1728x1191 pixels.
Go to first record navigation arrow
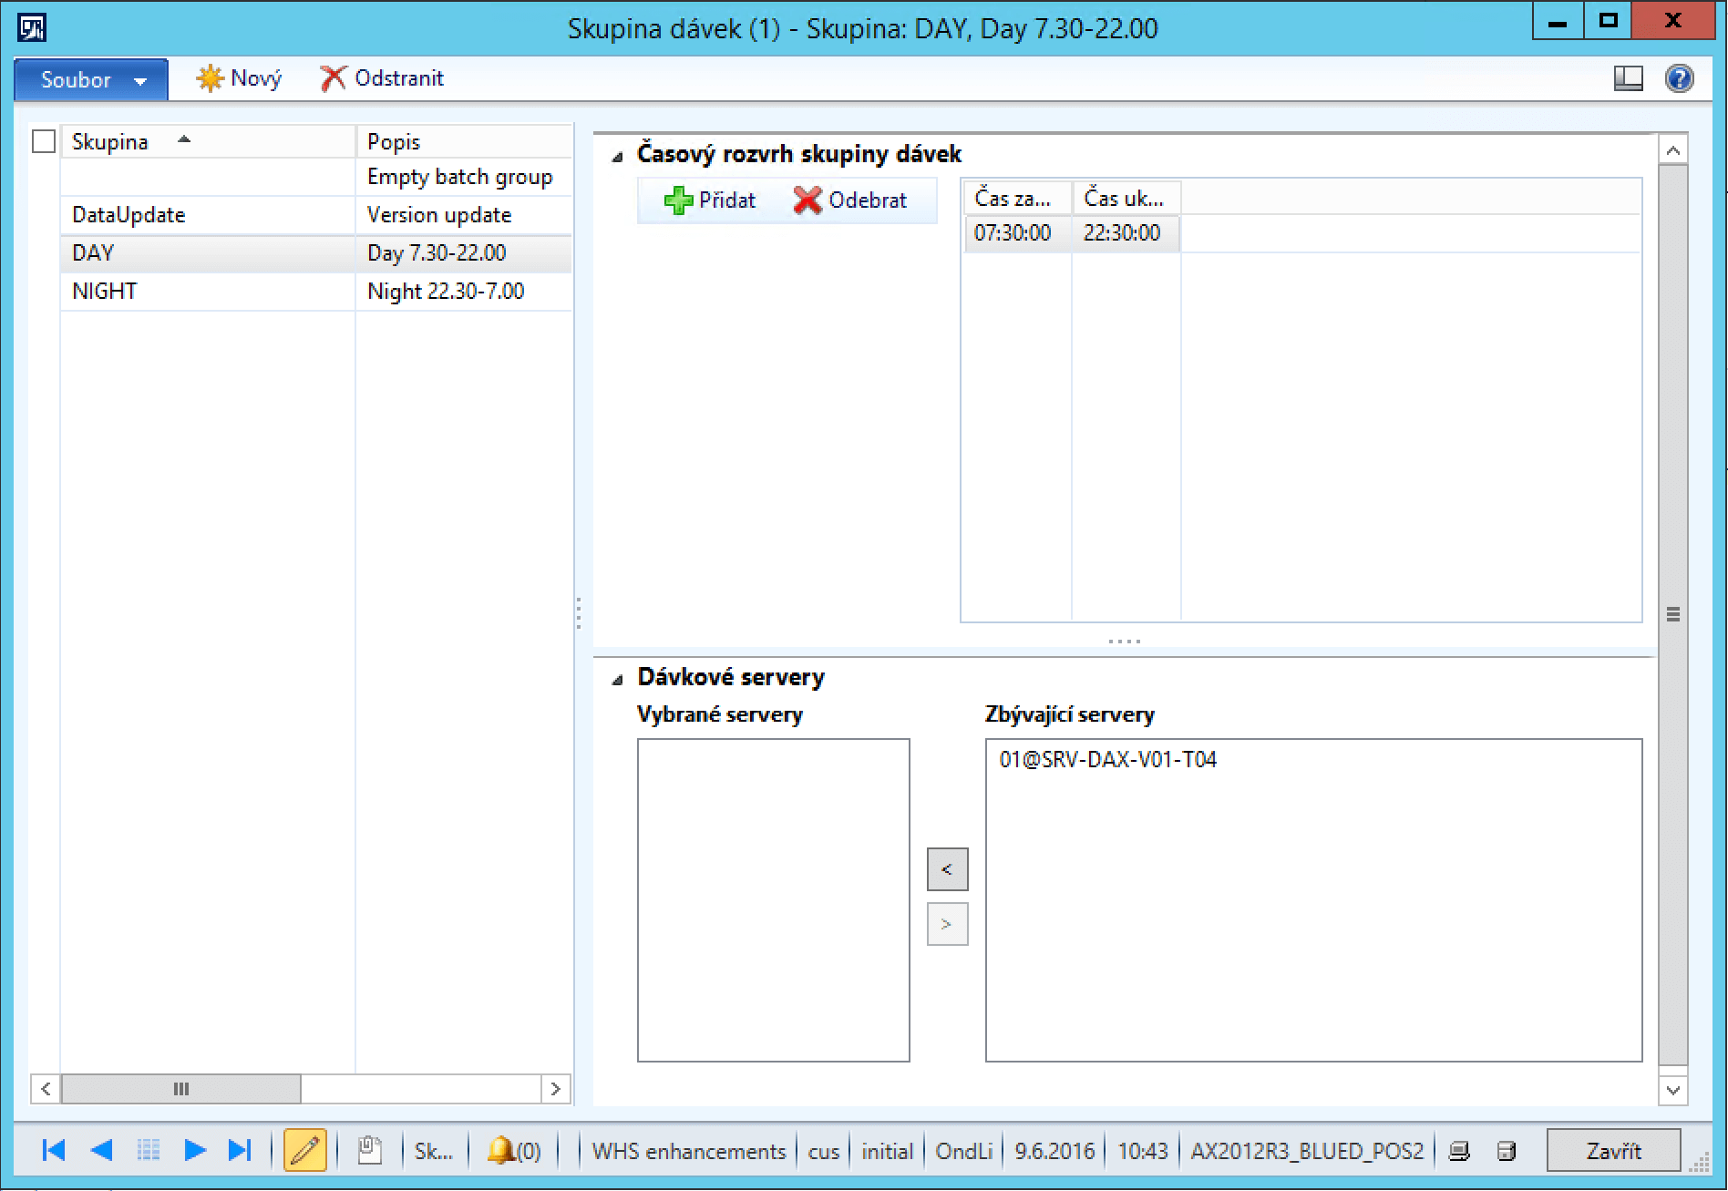54,1150
